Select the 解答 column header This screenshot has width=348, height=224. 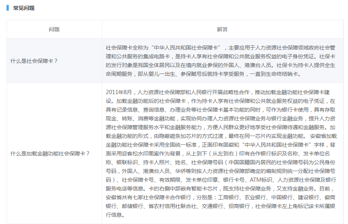point(222,29)
